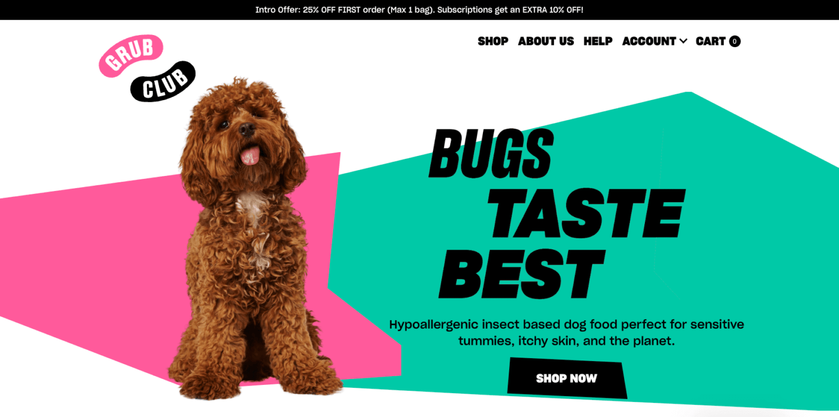
Task: Click the cart item count bubble
Action: point(735,41)
